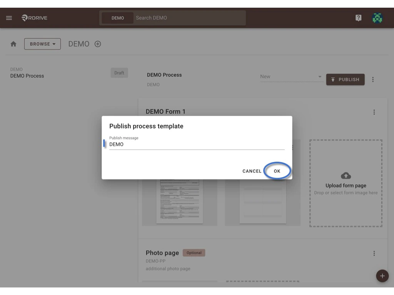Click the floating plus action button
Screen dimensions: 394x295
click(382, 276)
